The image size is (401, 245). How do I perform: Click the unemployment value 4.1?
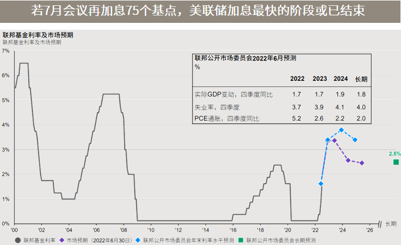click(x=340, y=107)
